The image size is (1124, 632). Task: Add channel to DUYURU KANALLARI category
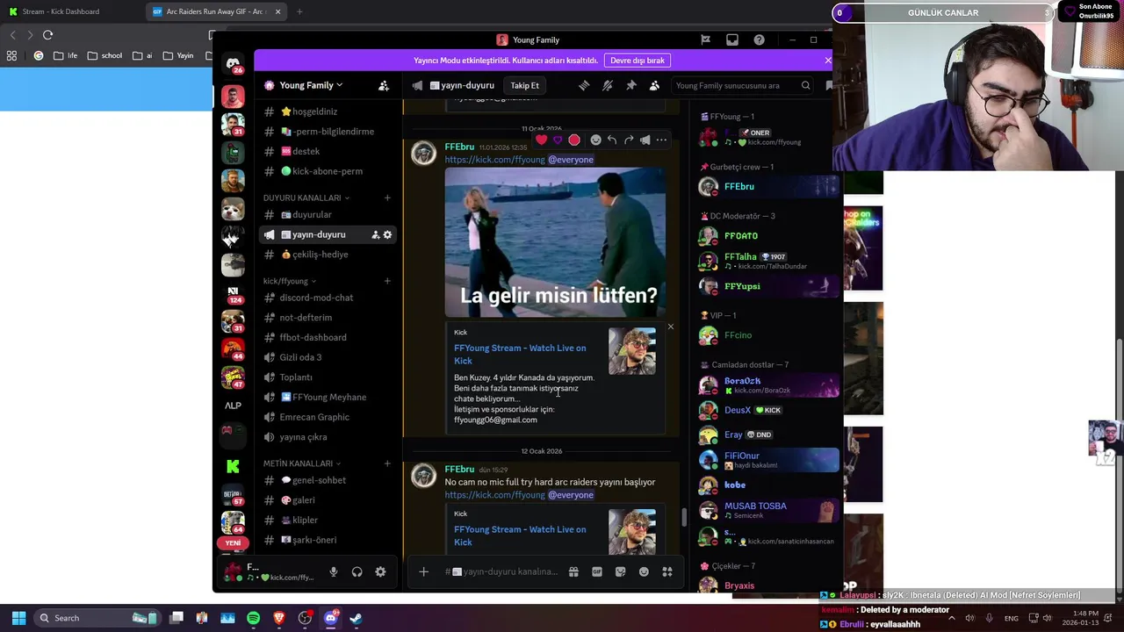point(387,197)
